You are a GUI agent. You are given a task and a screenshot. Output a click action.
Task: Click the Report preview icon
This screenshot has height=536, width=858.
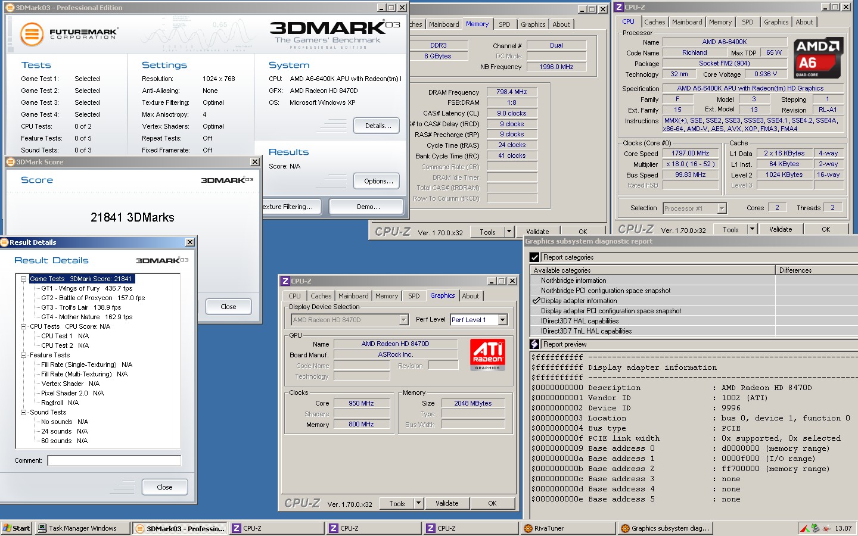tap(534, 344)
